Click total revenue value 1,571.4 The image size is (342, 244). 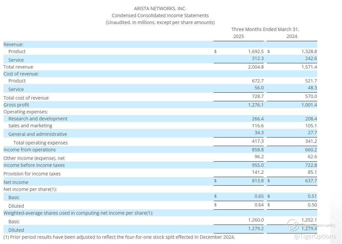[x=309, y=67]
